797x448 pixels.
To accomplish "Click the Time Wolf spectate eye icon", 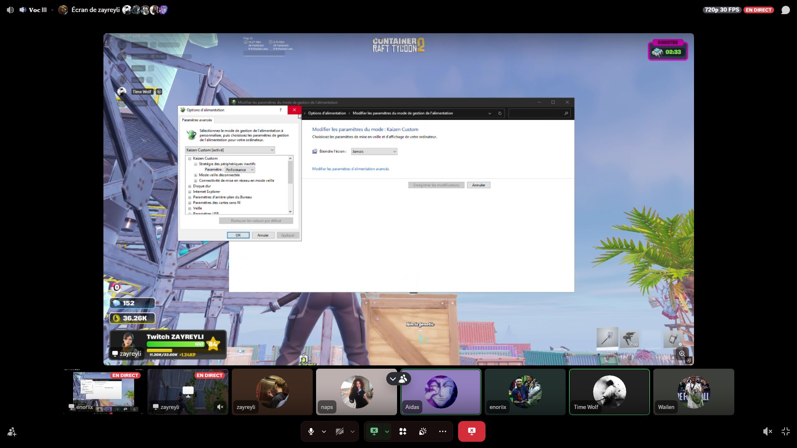I will point(159,92).
